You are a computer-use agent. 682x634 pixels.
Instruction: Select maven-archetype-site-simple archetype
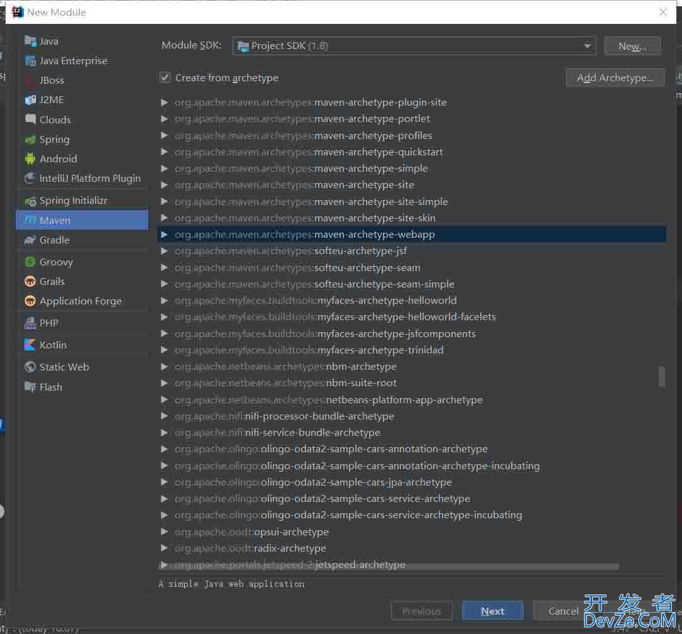pyautogui.click(x=412, y=202)
